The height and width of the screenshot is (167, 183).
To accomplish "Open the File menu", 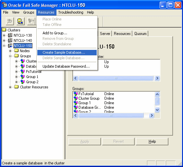I will click(6, 12).
